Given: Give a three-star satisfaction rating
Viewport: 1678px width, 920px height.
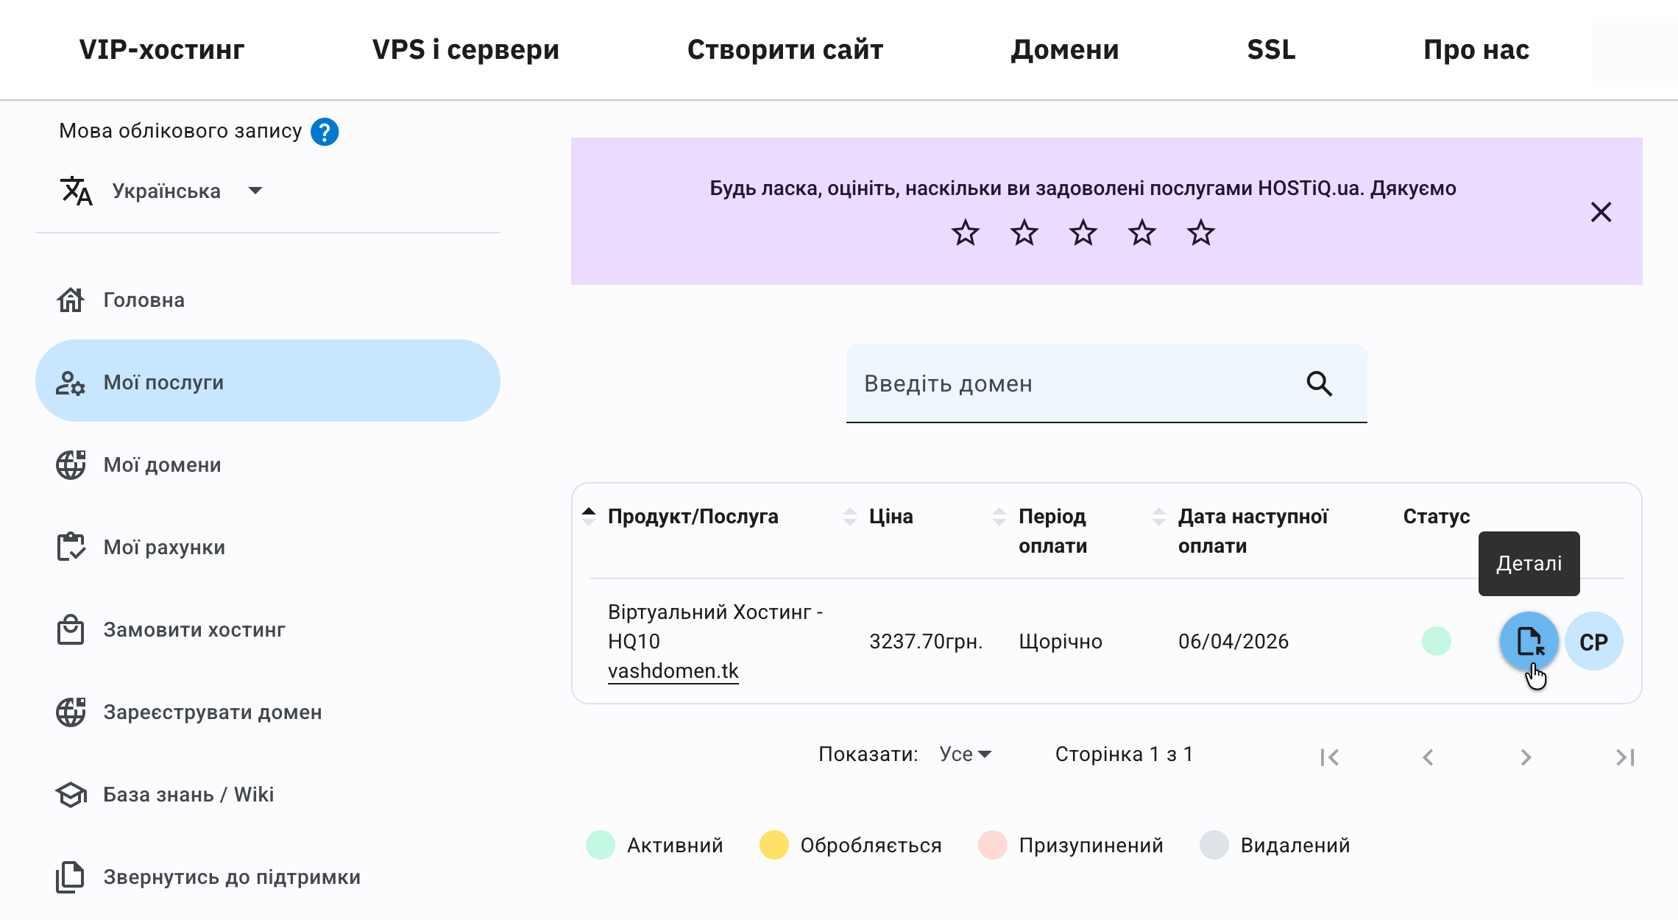Looking at the screenshot, I should (1082, 233).
